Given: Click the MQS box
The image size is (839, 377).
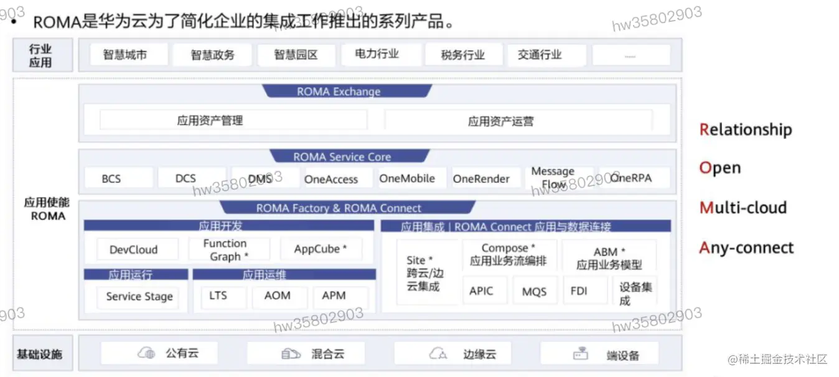Looking at the screenshot, I should [535, 291].
